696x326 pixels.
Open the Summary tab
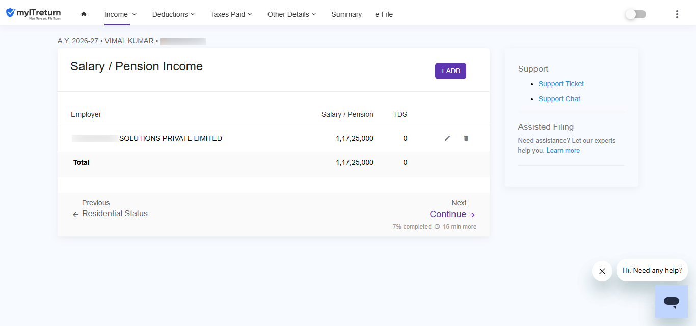click(x=346, y=14)
